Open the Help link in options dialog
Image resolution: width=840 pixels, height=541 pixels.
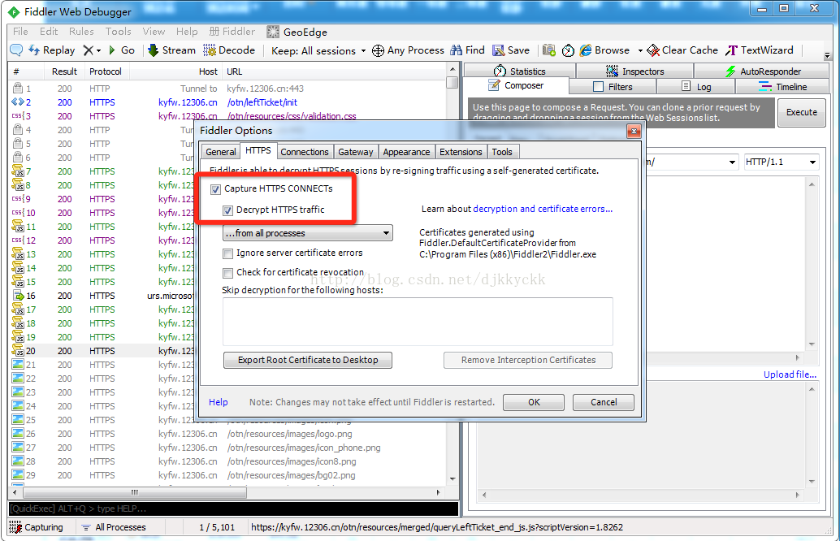pos(218,402)
